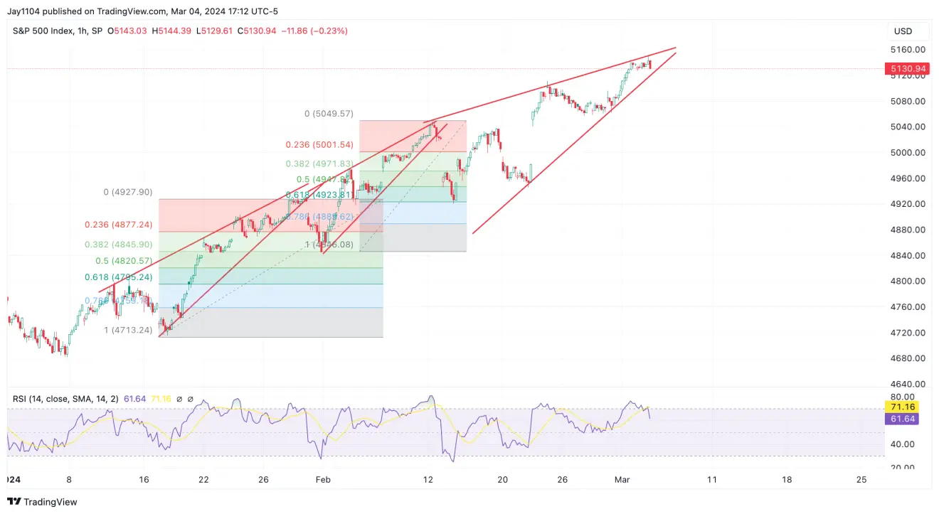Click price axis label 4880.00
The height and width of the screenshot is (514, 939).
(908, 230)
